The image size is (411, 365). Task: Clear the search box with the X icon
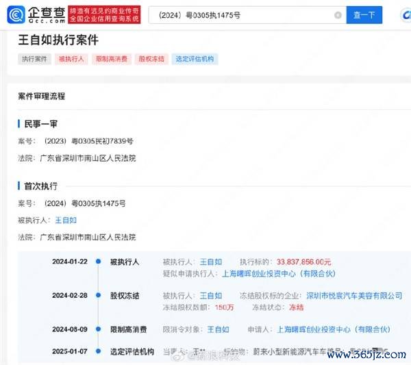coord(338,15)
